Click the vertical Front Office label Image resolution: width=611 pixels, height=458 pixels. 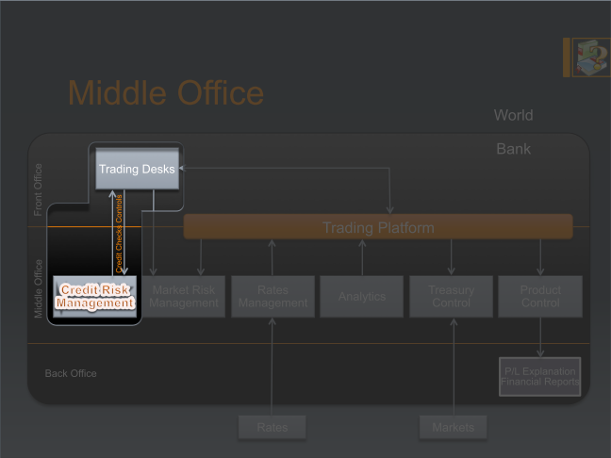[38, 189]
